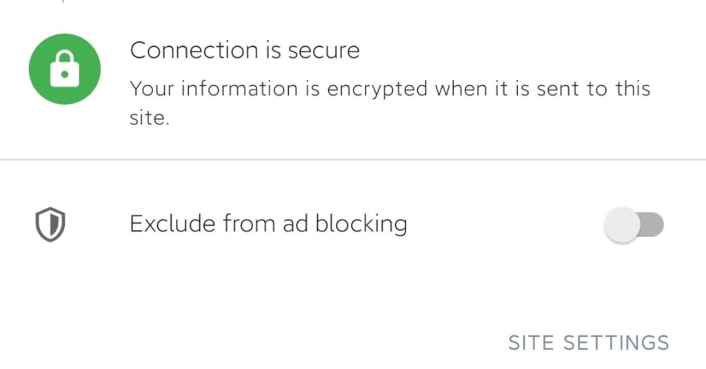Toggle the Exclude from ad blocking switch
The image size is (706, 369).
[x=634, y=224]
